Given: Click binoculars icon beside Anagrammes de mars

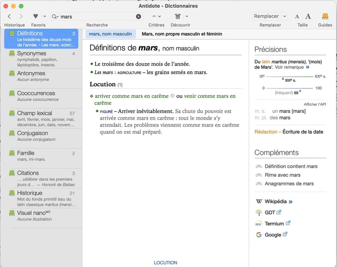Looking at the screenshot, I should (259, 184).
